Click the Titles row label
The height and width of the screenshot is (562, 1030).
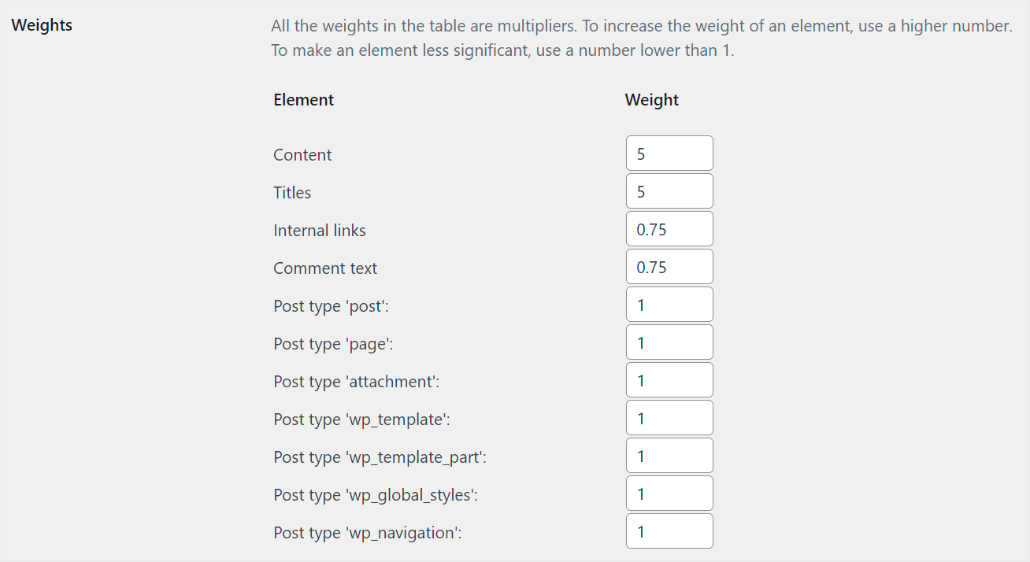pos(291,192)
